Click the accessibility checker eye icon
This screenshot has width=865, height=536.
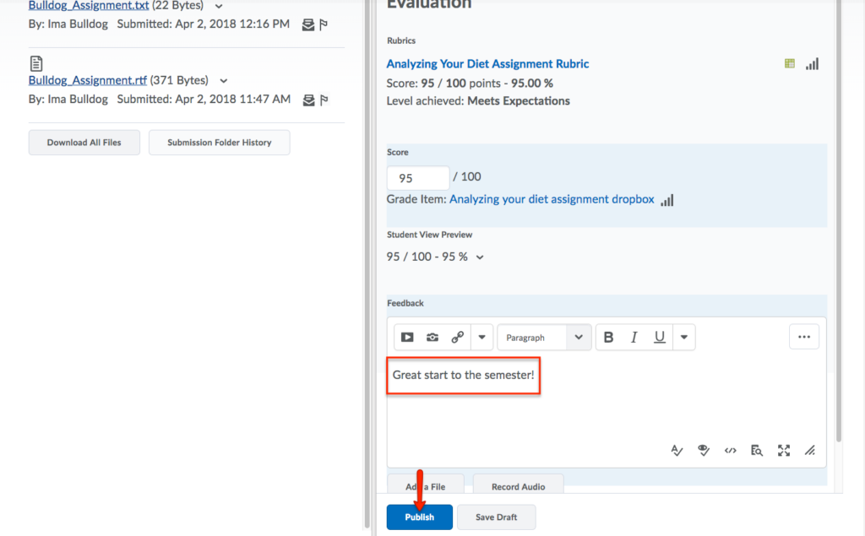point(703,451)
